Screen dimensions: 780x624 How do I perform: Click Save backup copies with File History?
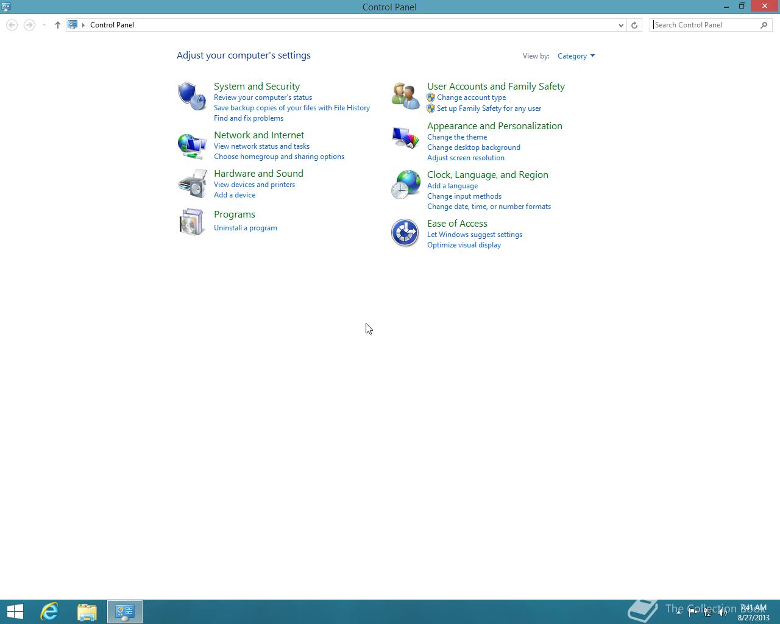click(292, 108)
